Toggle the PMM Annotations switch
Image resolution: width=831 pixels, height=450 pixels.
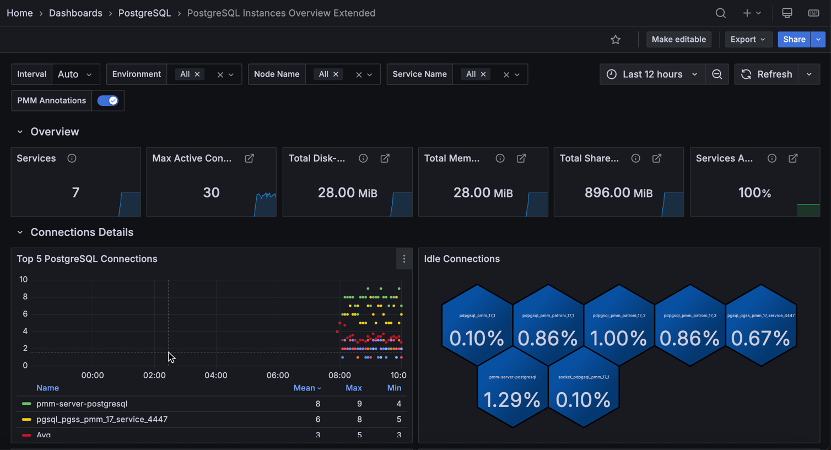tap(107, 101)
